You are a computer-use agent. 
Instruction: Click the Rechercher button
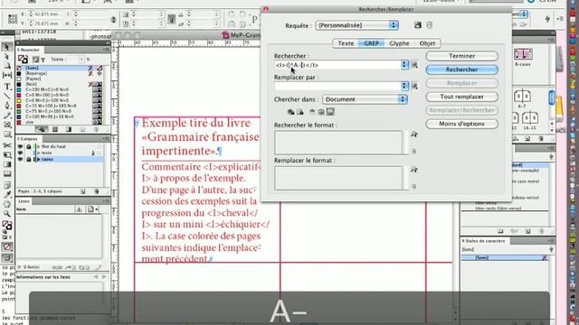[x=462, y=70]
